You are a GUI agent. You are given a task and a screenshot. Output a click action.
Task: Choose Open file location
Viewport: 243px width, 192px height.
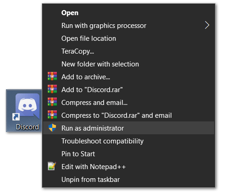[x=129, y=38]
